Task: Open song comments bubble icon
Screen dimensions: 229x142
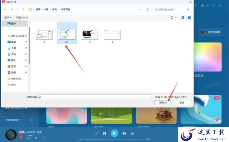Action: [29, 137]
